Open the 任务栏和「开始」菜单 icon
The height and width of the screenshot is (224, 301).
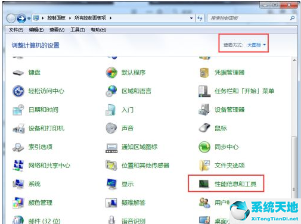204,91
